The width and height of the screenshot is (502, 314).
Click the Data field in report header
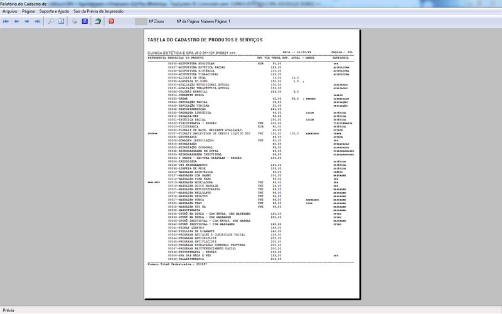[x=297, y=51]
